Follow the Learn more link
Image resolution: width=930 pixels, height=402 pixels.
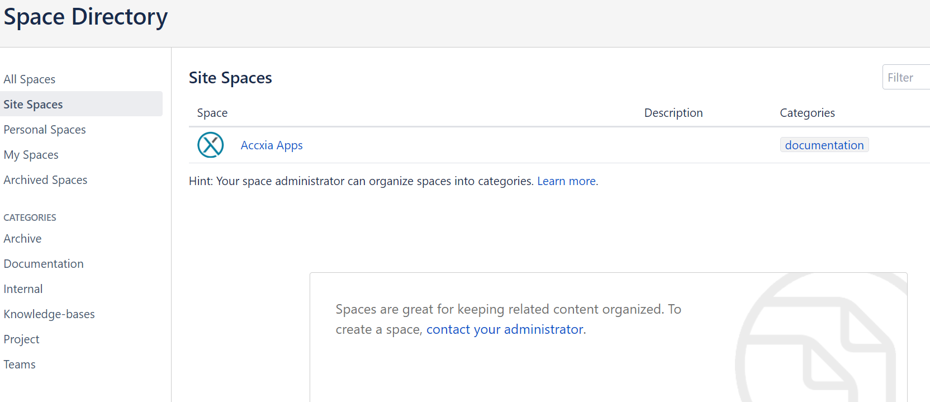coord(566,181)
